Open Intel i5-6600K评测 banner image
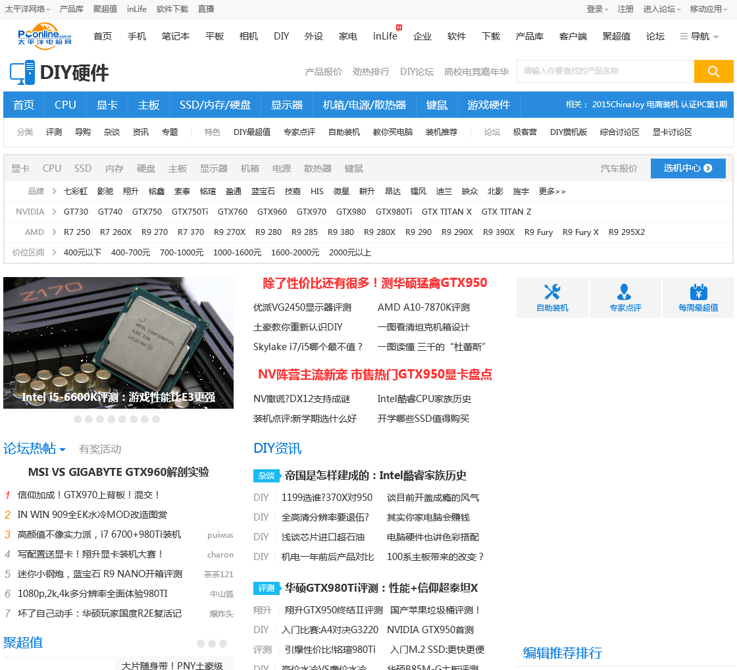The image size is (737, 670). (x=118, y=343)
